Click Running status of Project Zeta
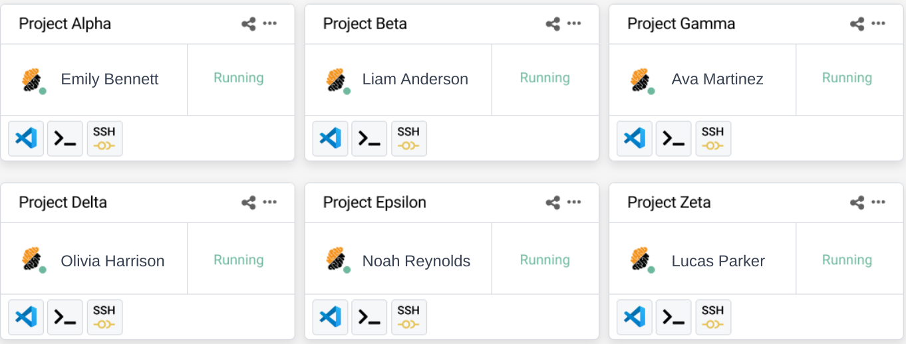The width and height of the screenshot is (906, 344). point(847,260)
